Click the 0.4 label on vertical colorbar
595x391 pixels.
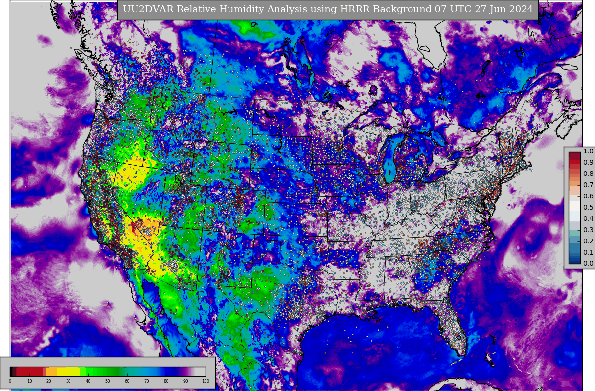pyautogui.click(x=588, y=218)
